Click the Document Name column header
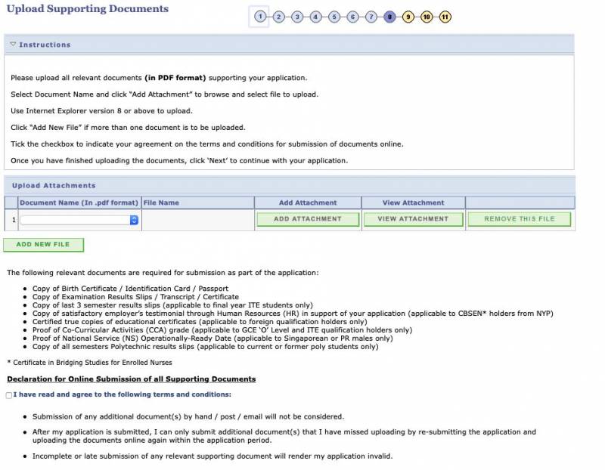The width and height of the screenshot is (605, 470). click(79, 203)
